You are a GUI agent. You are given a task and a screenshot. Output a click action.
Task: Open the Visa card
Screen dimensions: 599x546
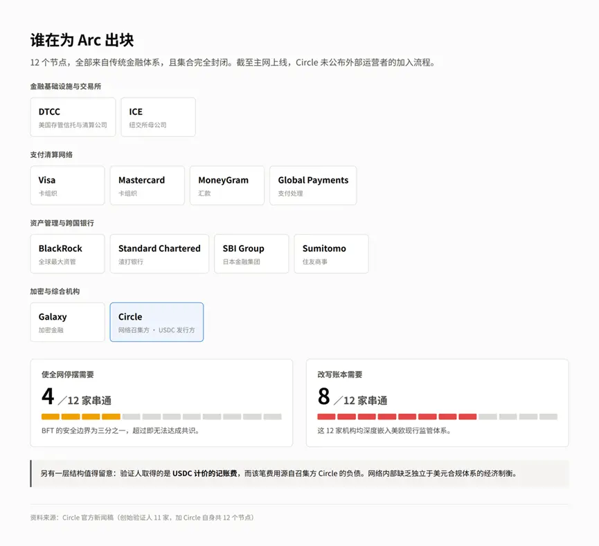(67, 185)
